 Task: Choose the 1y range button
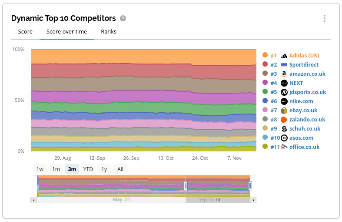(x=104, y=169)
